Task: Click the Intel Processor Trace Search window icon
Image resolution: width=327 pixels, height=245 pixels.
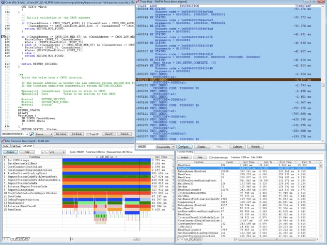Action: (x=3, y=141)
